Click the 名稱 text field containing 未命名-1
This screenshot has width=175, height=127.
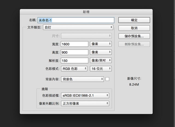76,20
